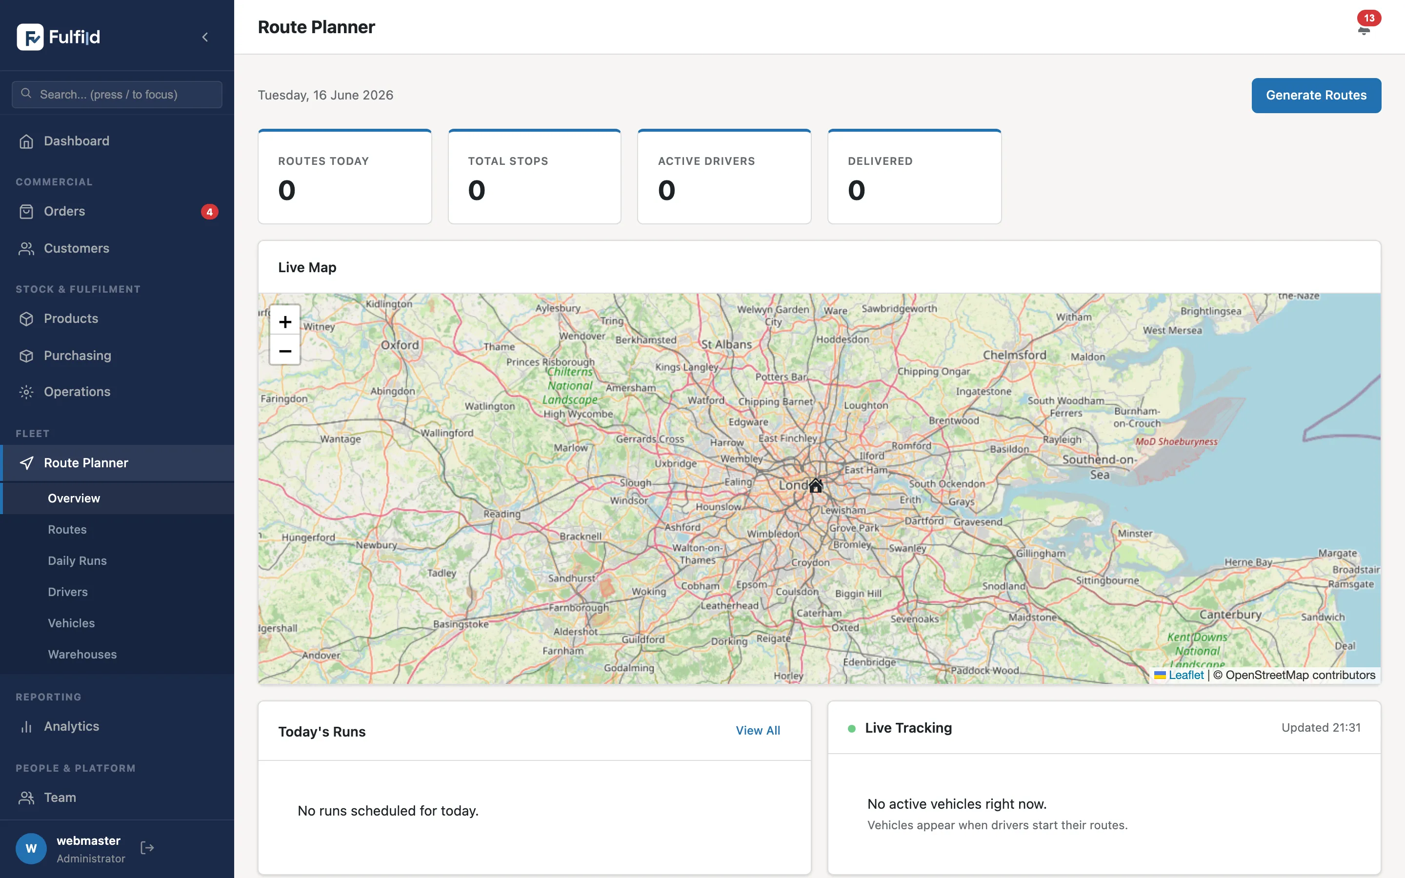The width and height of the screenshot is (1405, 878).
Task: Click the 'No runs scheduled for today.' text
Action: (x=388, y=811)
